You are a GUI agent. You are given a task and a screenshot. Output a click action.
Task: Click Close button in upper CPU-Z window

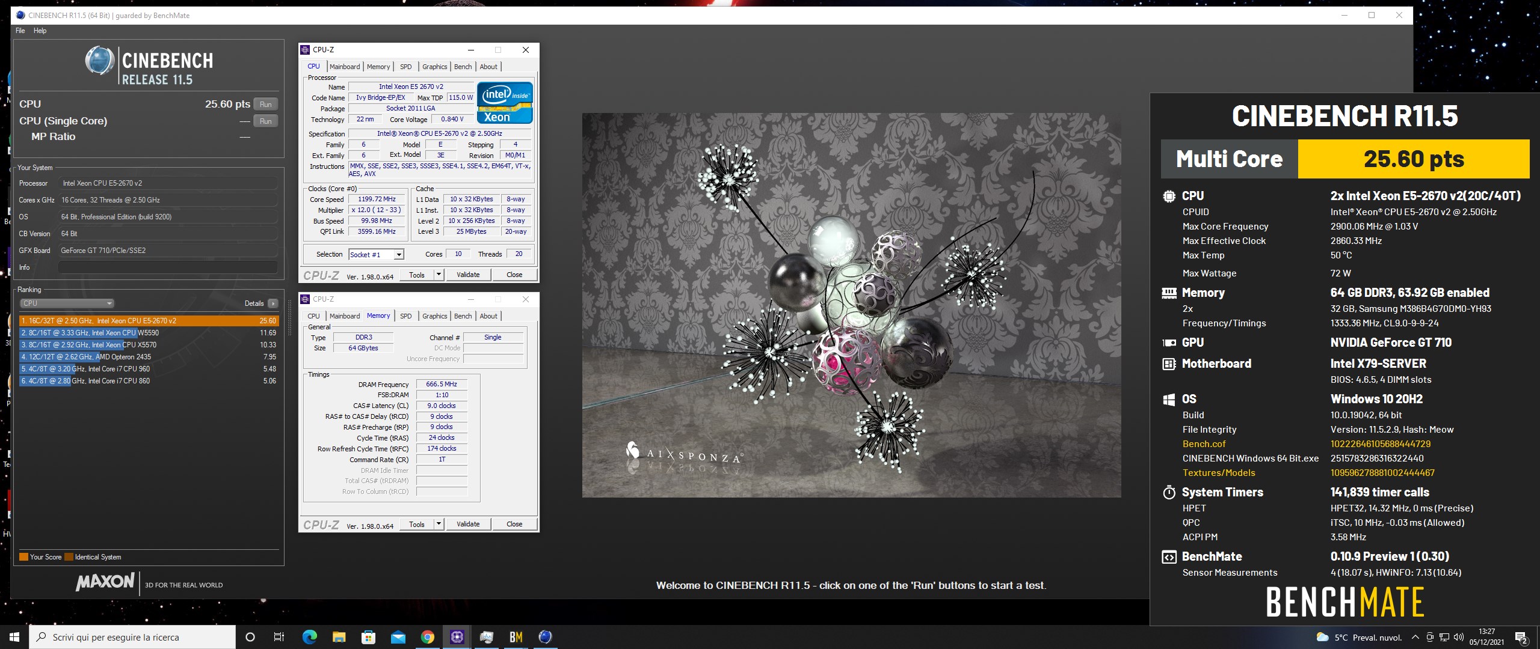(514, 275)
